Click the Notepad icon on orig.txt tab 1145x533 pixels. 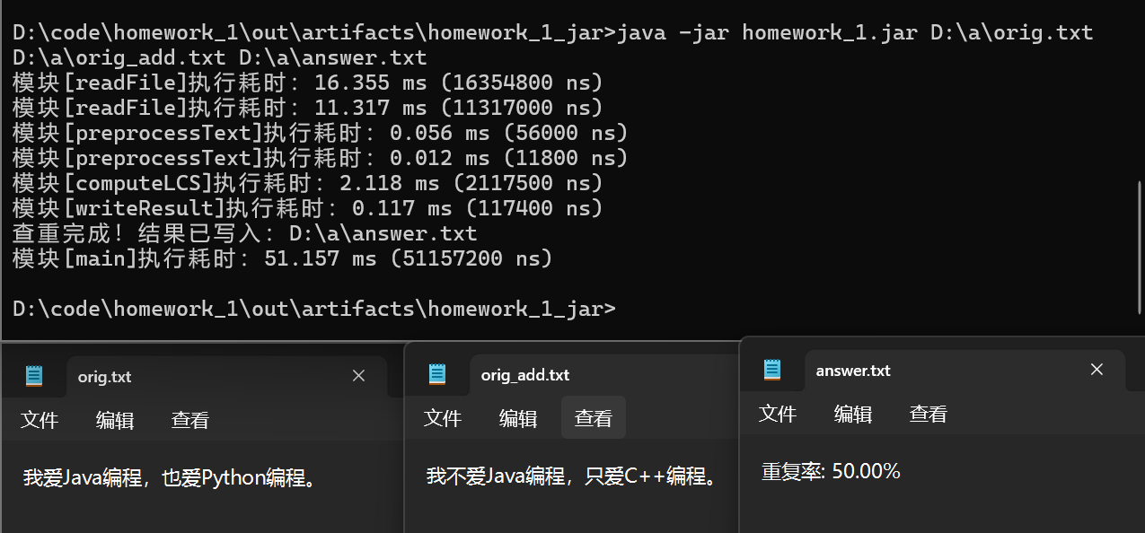34,376
